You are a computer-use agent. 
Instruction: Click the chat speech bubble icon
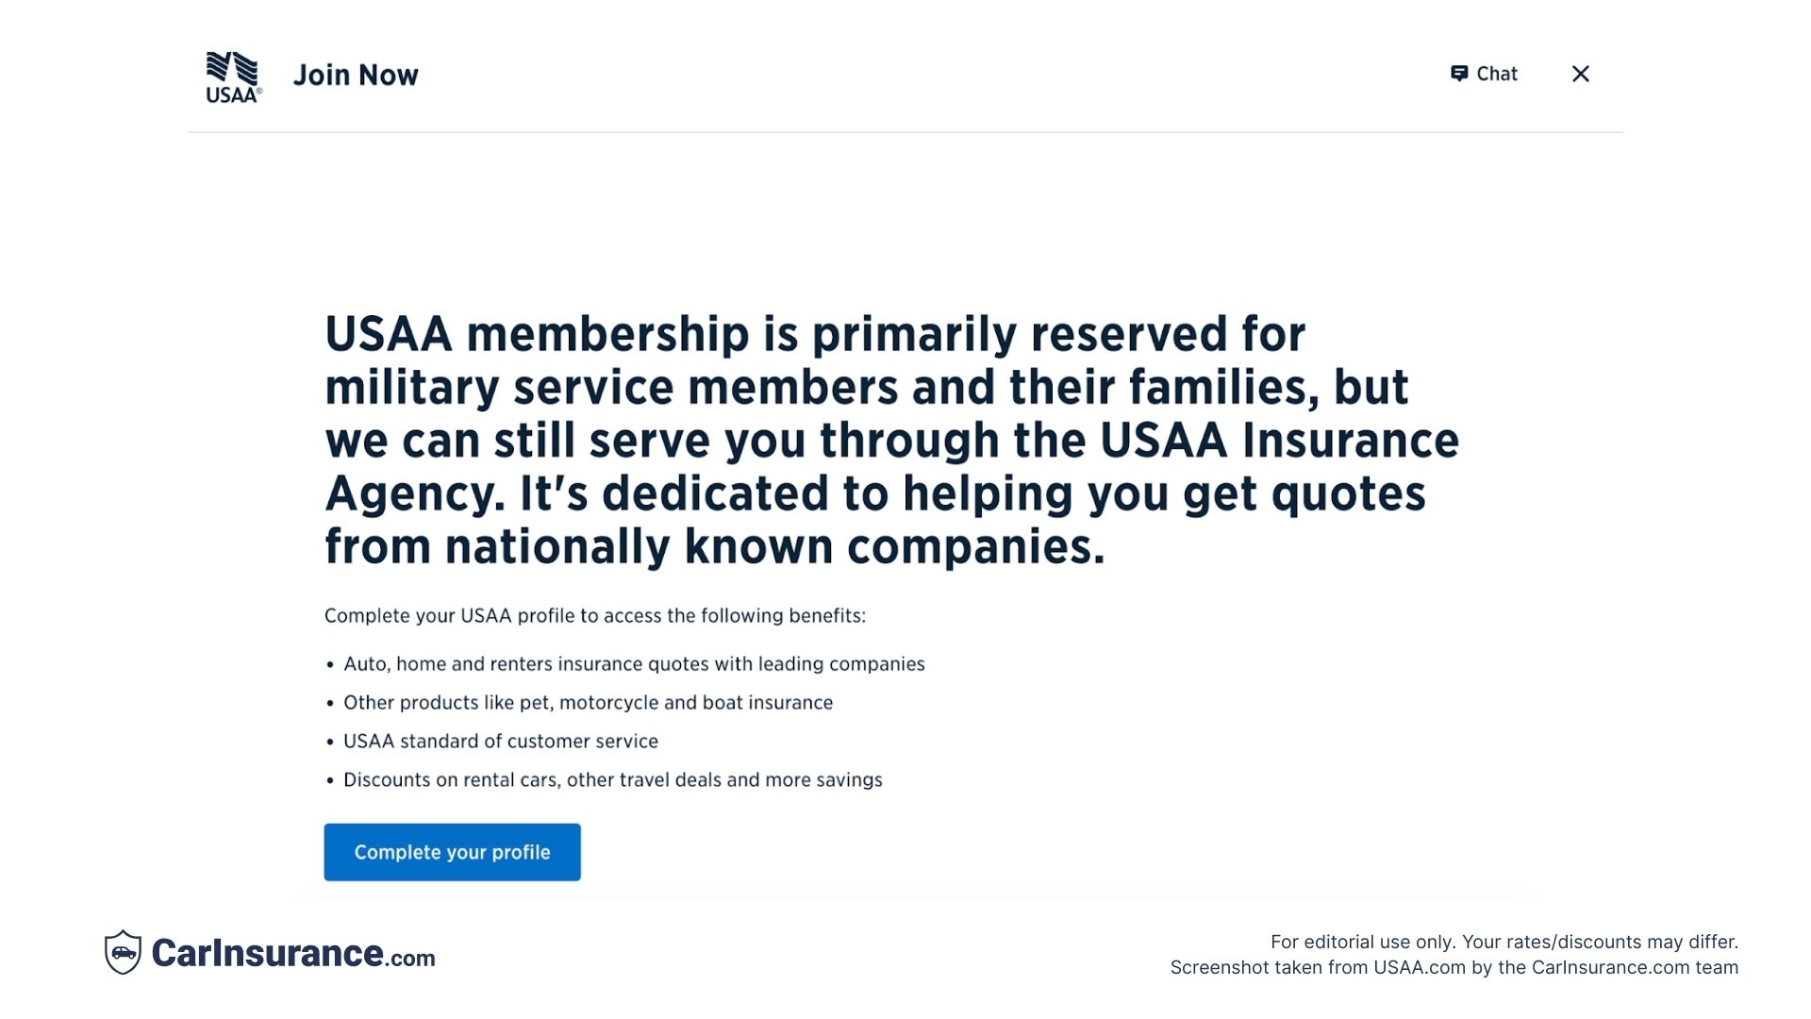(1459, 74)
